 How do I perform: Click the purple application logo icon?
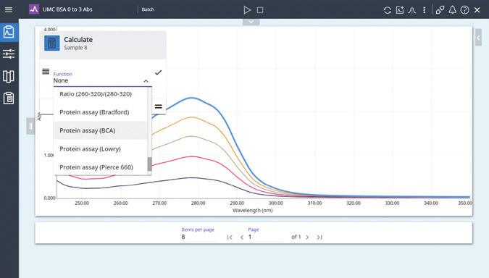pos(34,9)
